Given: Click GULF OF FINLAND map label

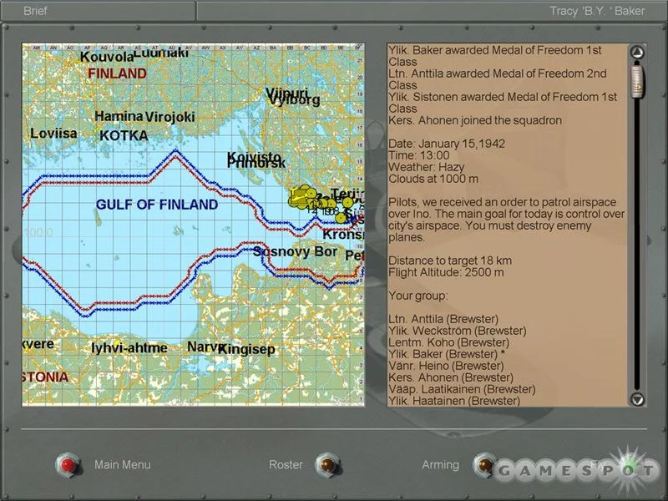Looking at the screenshot, I should (157, 205).
